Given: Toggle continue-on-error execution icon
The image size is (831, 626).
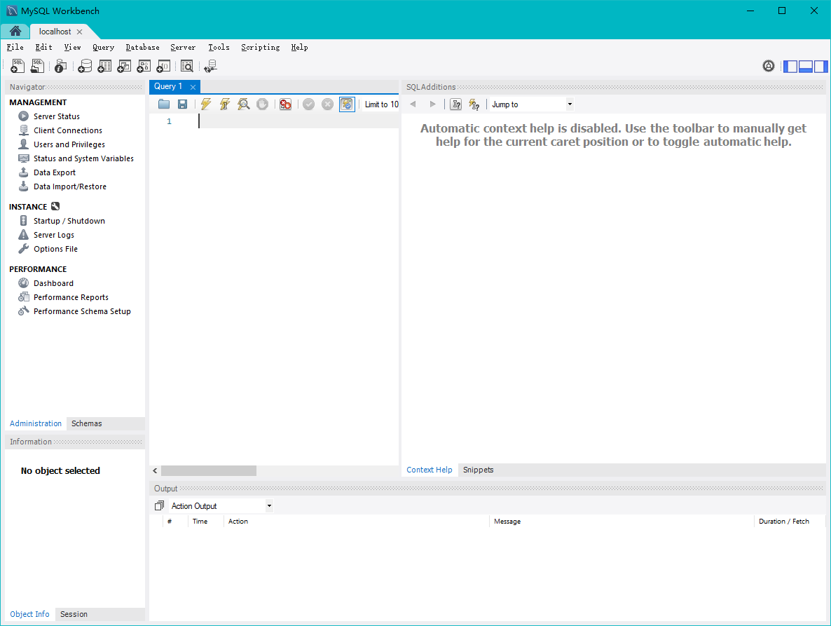Looking at the screenshot, I should coord(285,104).
